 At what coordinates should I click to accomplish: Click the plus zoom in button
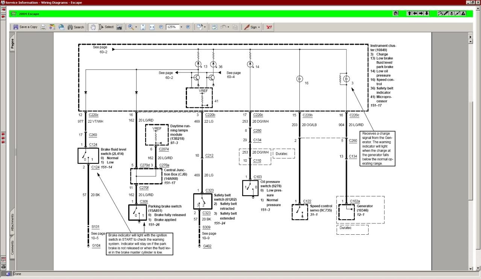tap(188, 27)
